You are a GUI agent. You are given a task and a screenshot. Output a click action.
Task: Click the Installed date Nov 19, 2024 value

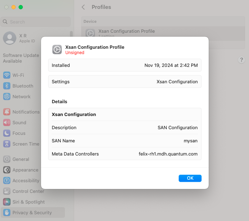point(171,65)
